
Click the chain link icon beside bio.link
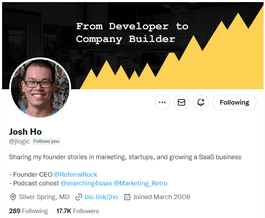[x=78, y=197]
